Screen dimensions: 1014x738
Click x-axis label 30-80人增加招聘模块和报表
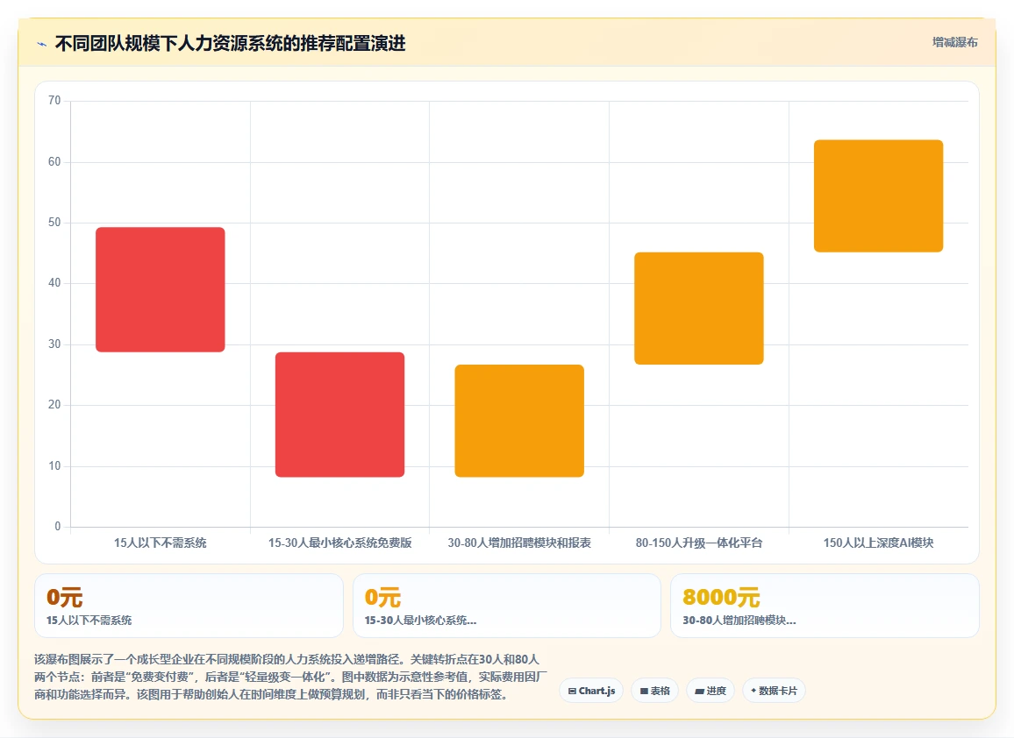click(x=519, y=543)
